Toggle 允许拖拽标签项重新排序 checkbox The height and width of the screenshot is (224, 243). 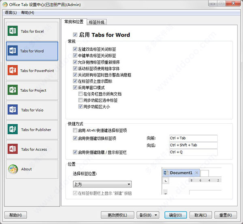(75, 62)
